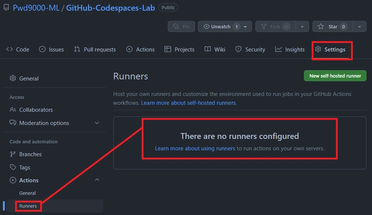Click the Settings gear tab
The image size is (372, 215).
pos(330,49)
